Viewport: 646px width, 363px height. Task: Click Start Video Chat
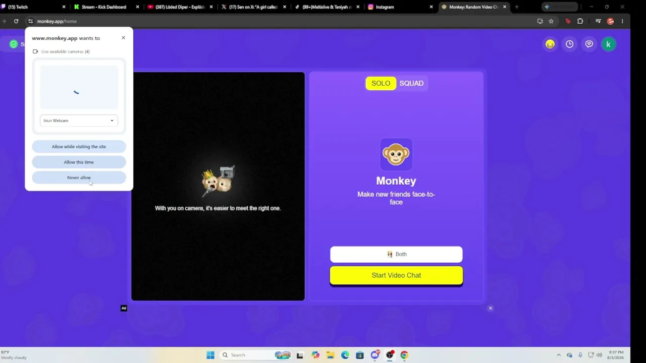(396, 275)
